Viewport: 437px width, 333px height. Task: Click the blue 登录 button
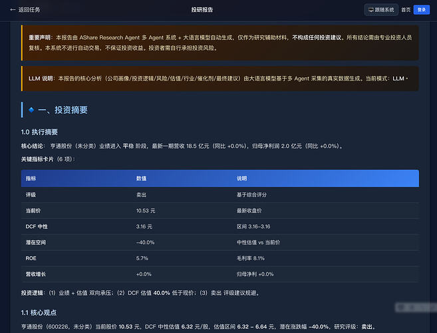pos(422,10)
